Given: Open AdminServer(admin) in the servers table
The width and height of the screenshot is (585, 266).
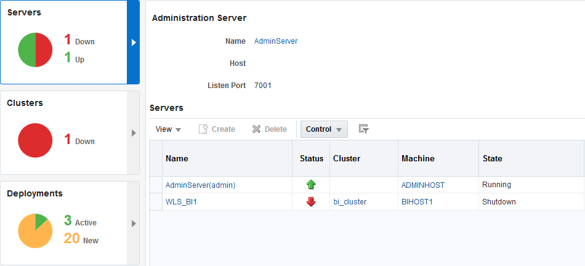Looking at the screenshot, I should [x=200, y=185].
